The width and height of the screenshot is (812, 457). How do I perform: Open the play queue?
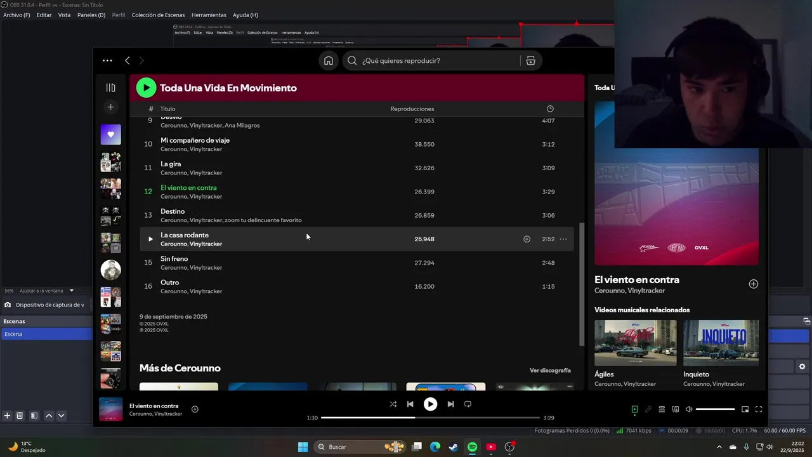click(662, 409)
